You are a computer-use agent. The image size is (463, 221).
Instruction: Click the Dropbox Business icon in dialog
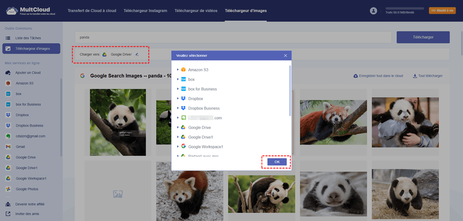pyautogui.click(x=183, y=108)
